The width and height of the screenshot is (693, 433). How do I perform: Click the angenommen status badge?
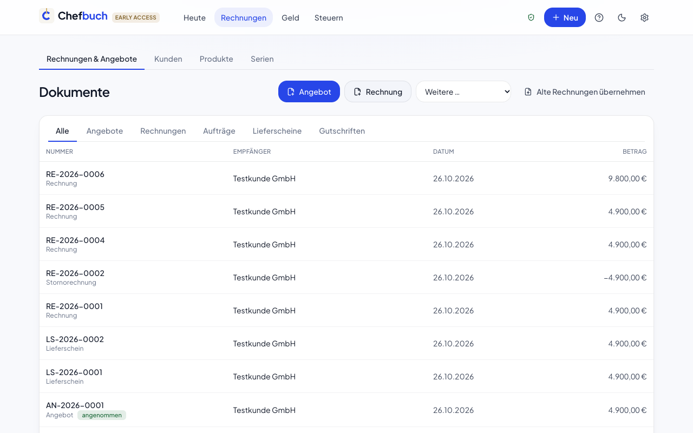(x=102, y=415)
